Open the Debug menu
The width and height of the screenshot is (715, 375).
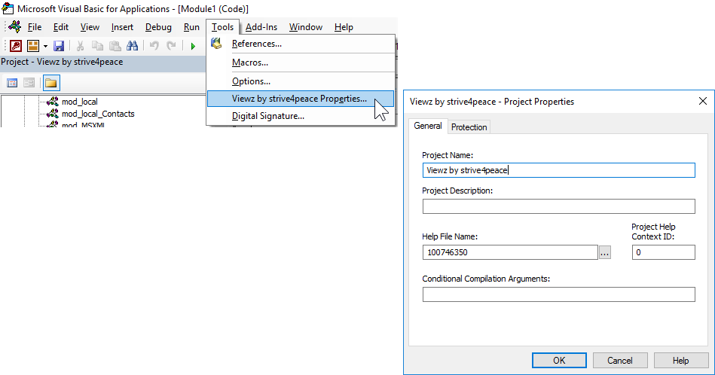(x=158, y=27)
